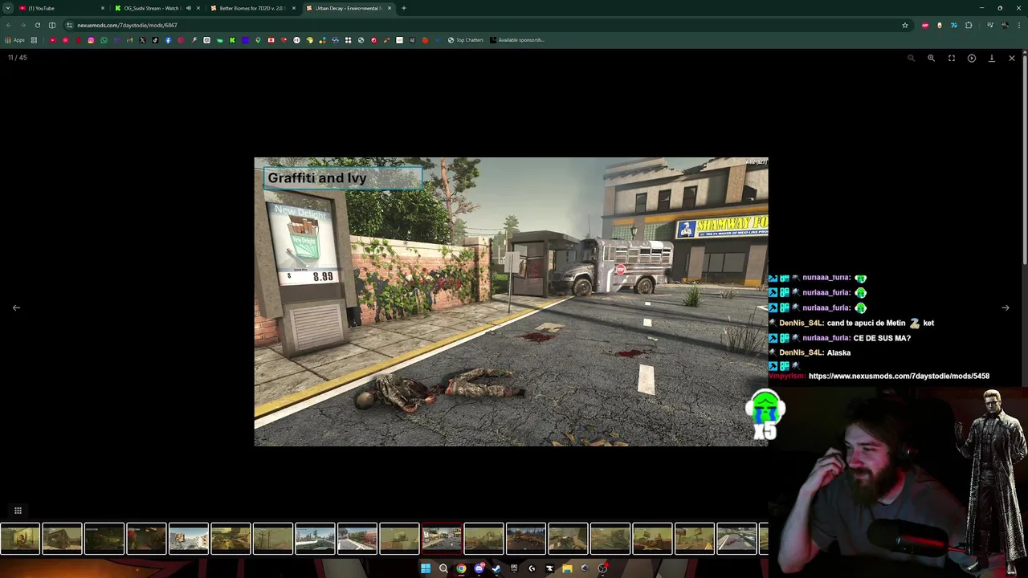The image size is (1028, 578).
Task: Open the Top Chatters bookmark
Action: coord(466,40)
